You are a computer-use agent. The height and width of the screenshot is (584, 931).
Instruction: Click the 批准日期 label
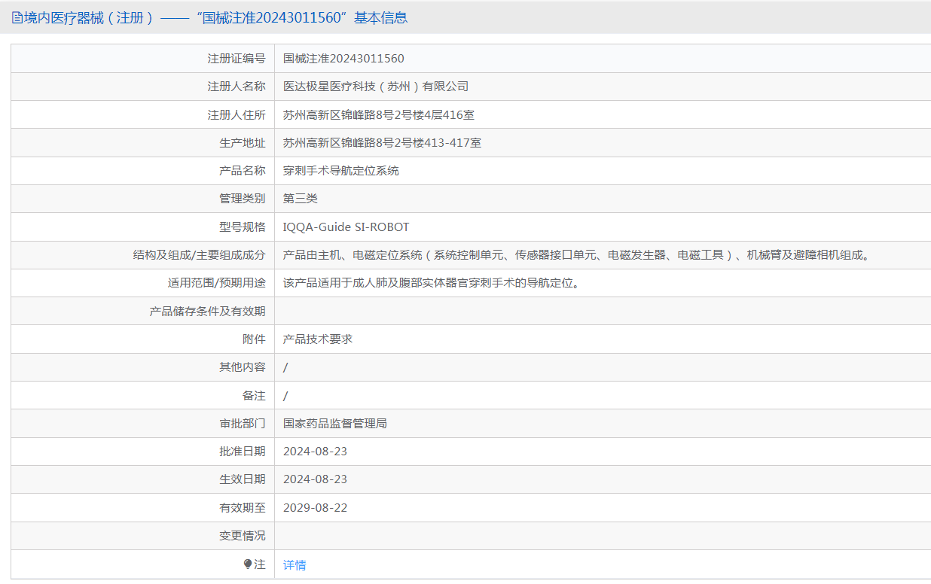[x=243, y=452]
